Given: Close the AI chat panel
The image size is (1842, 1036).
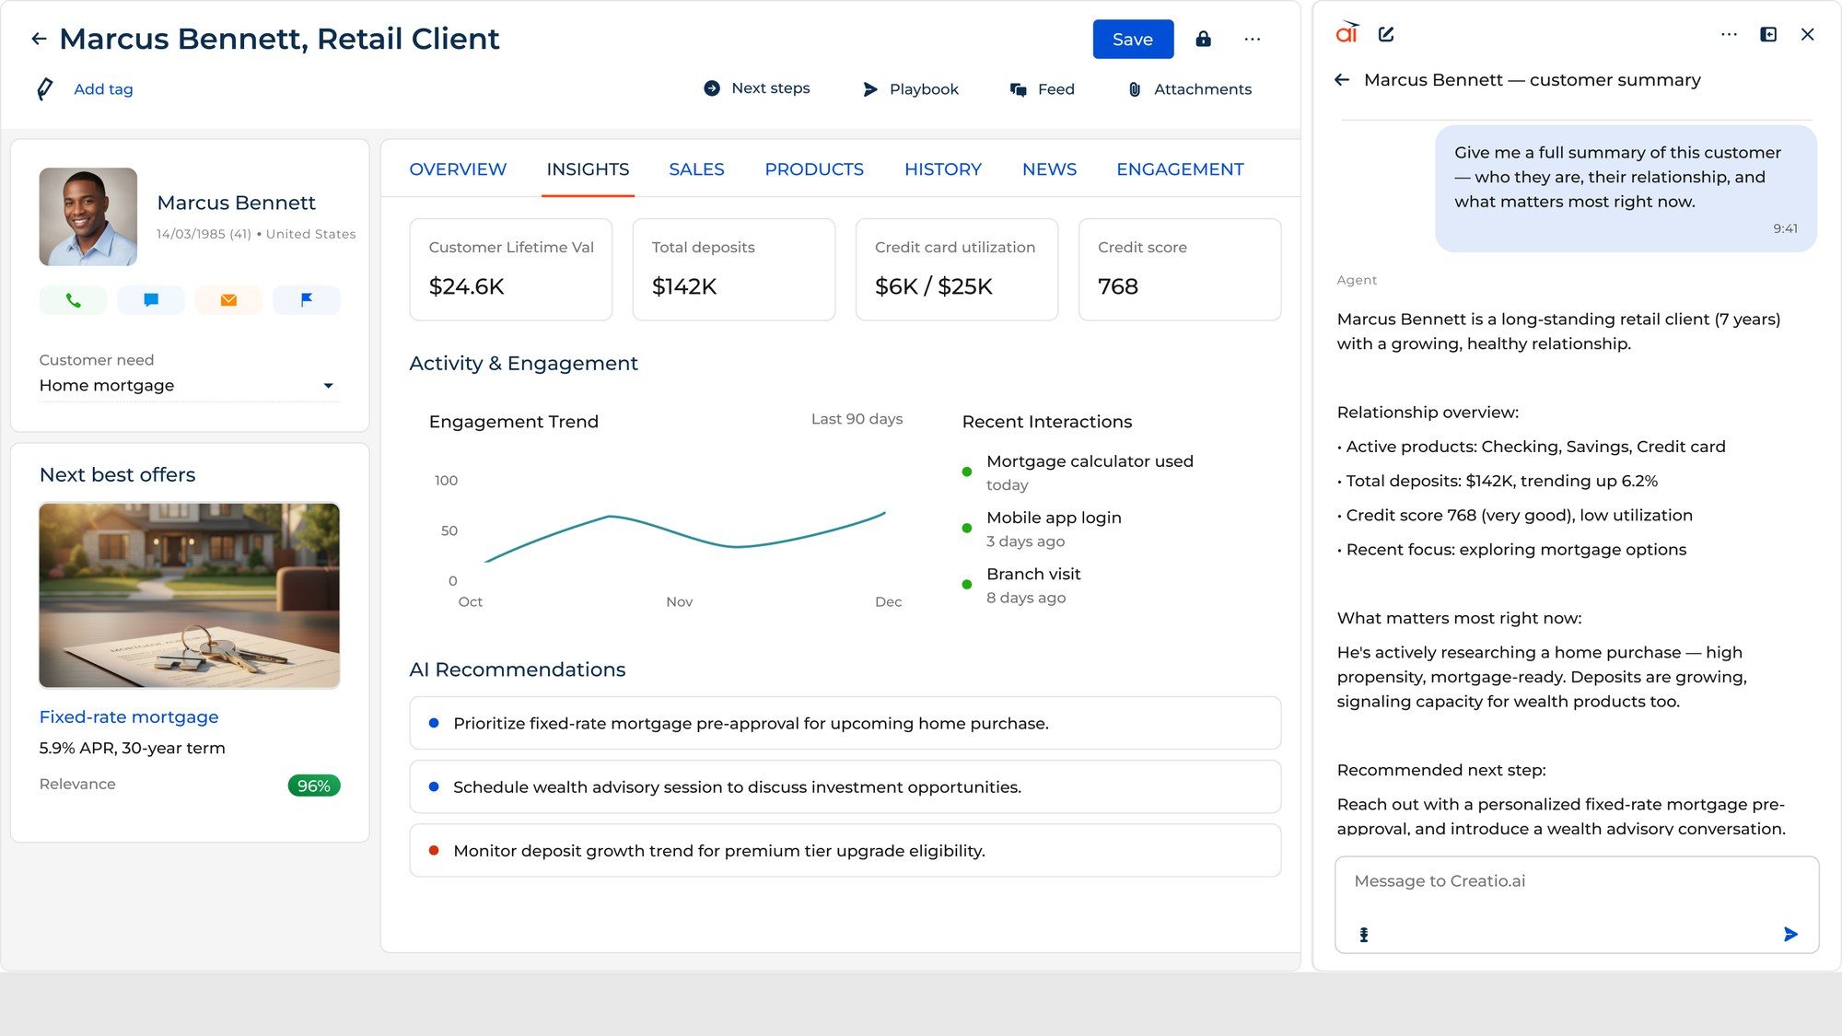Looking at the screenshot, I should tap(1807, 34).
